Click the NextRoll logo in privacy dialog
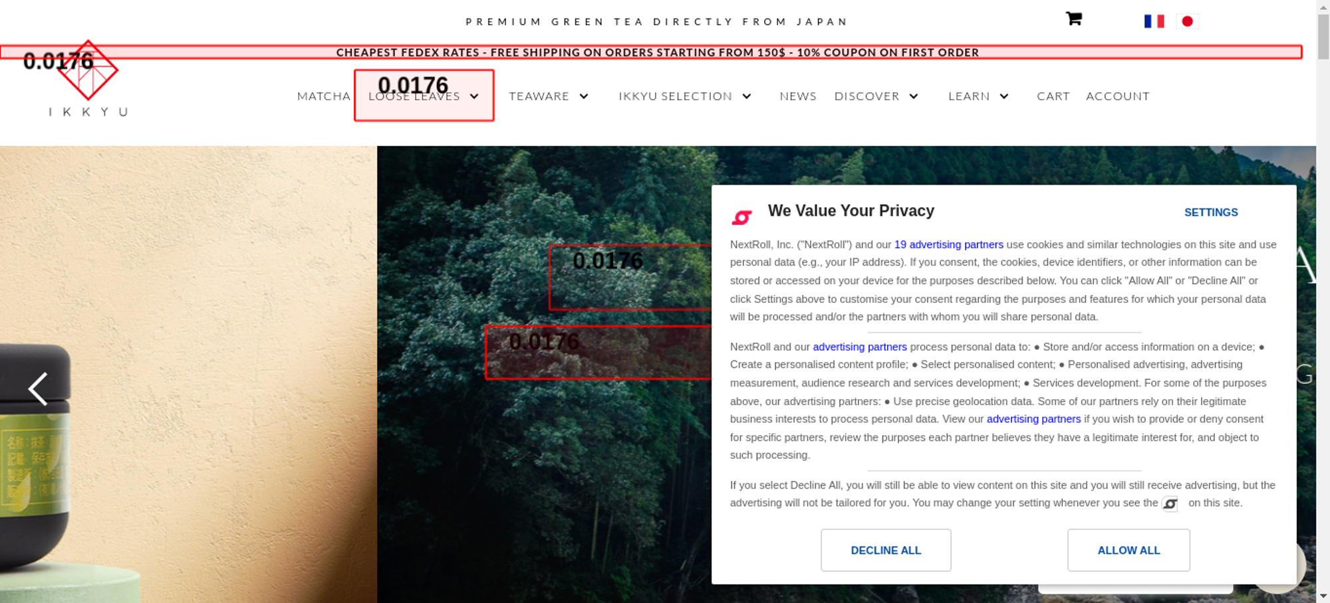Image resolution: width=1330 pixels, height=603 pixels. tap(741, 217)
